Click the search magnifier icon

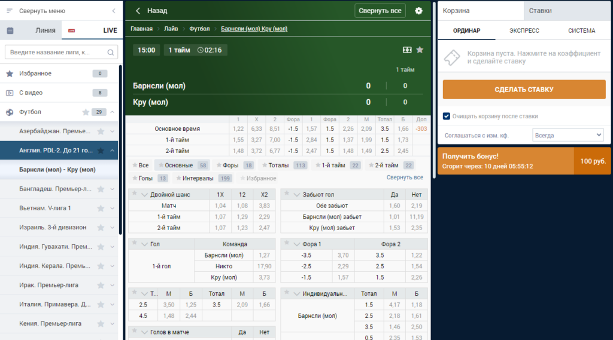[111, 53]
